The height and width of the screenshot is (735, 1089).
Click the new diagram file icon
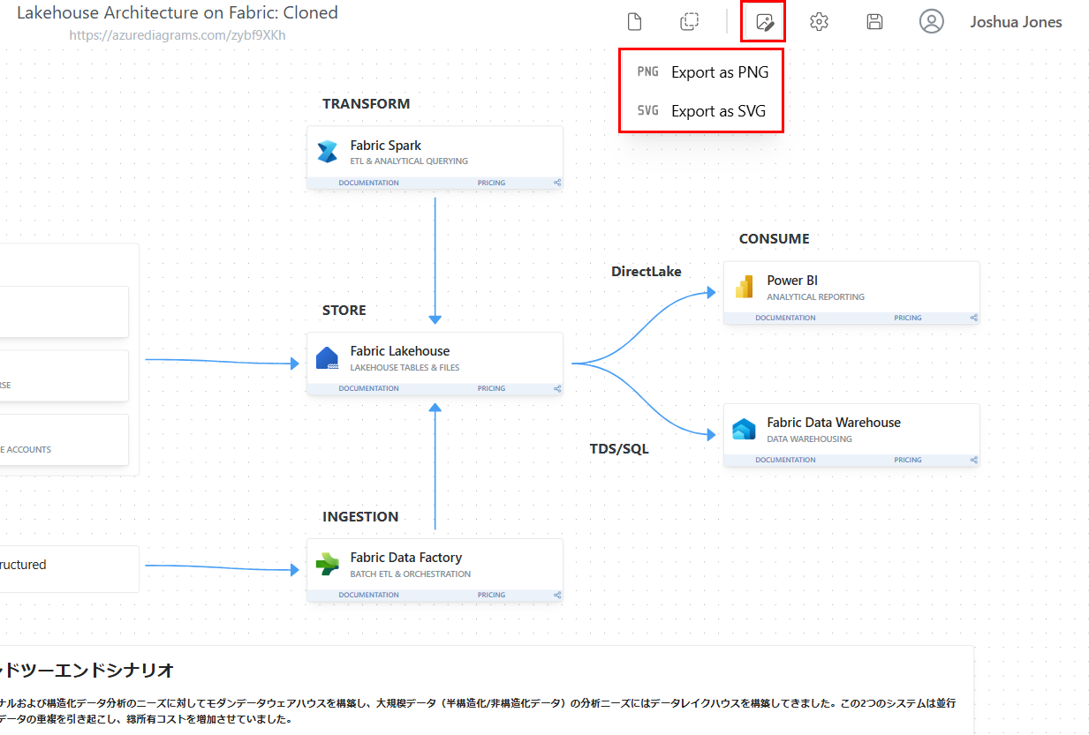tap(634, 22)
